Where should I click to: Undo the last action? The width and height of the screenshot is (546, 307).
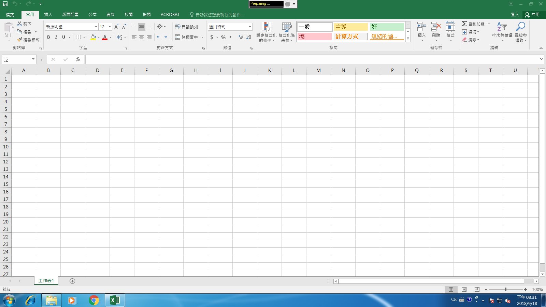[15, 4]
